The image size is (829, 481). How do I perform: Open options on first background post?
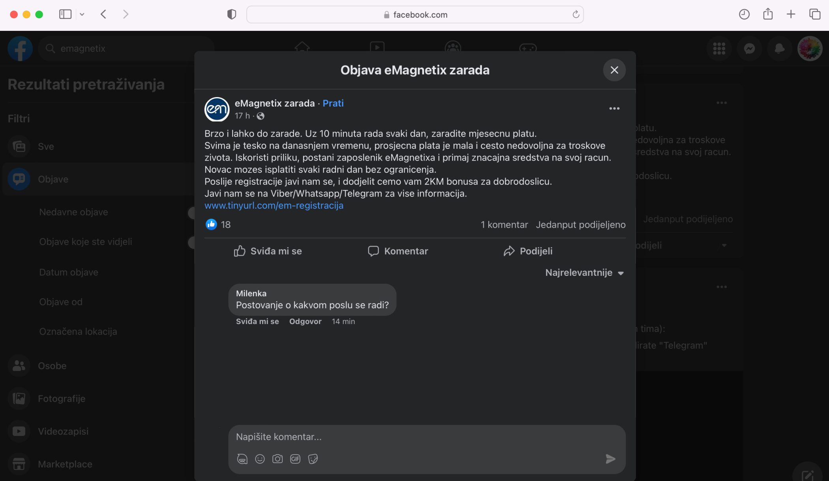[x=721, y=103]
